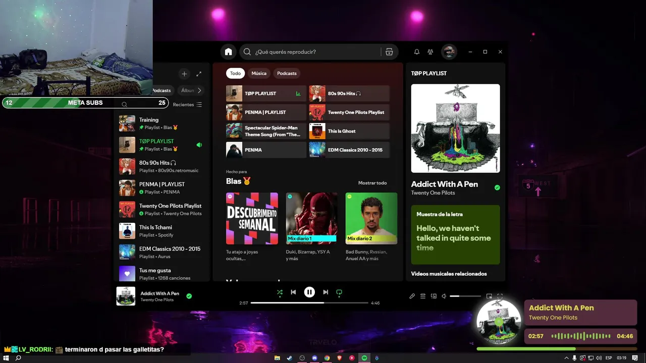The width and height of the screenshot is (646, 363).
Task: Open the miniplayer icon
Action: point(489,296)
